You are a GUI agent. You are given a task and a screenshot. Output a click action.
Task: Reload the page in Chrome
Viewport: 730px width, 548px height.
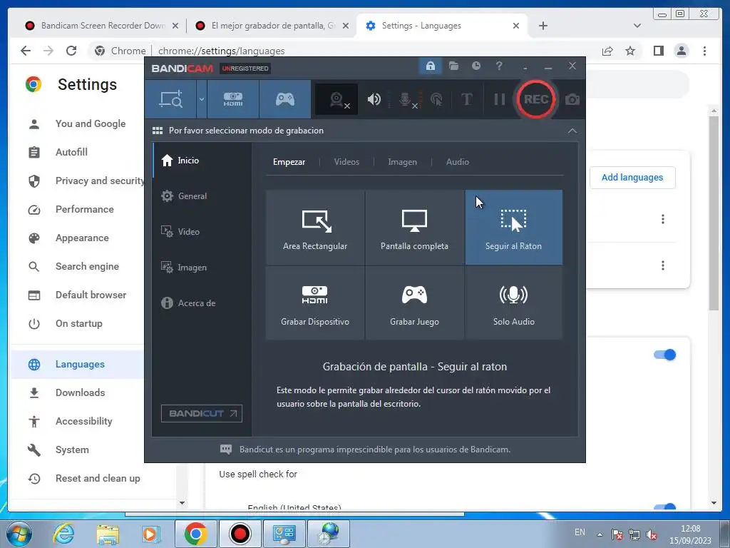click(71, 51)
